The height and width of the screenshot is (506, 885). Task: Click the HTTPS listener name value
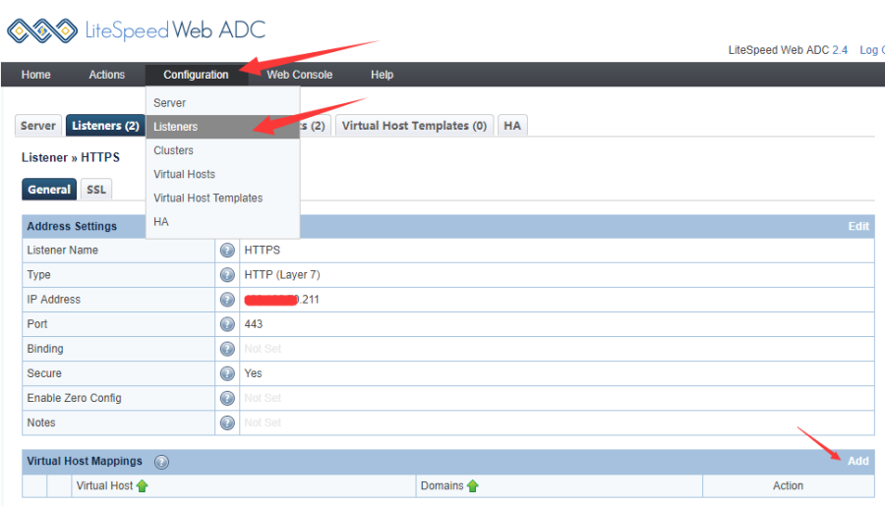[x=262, y=250]
